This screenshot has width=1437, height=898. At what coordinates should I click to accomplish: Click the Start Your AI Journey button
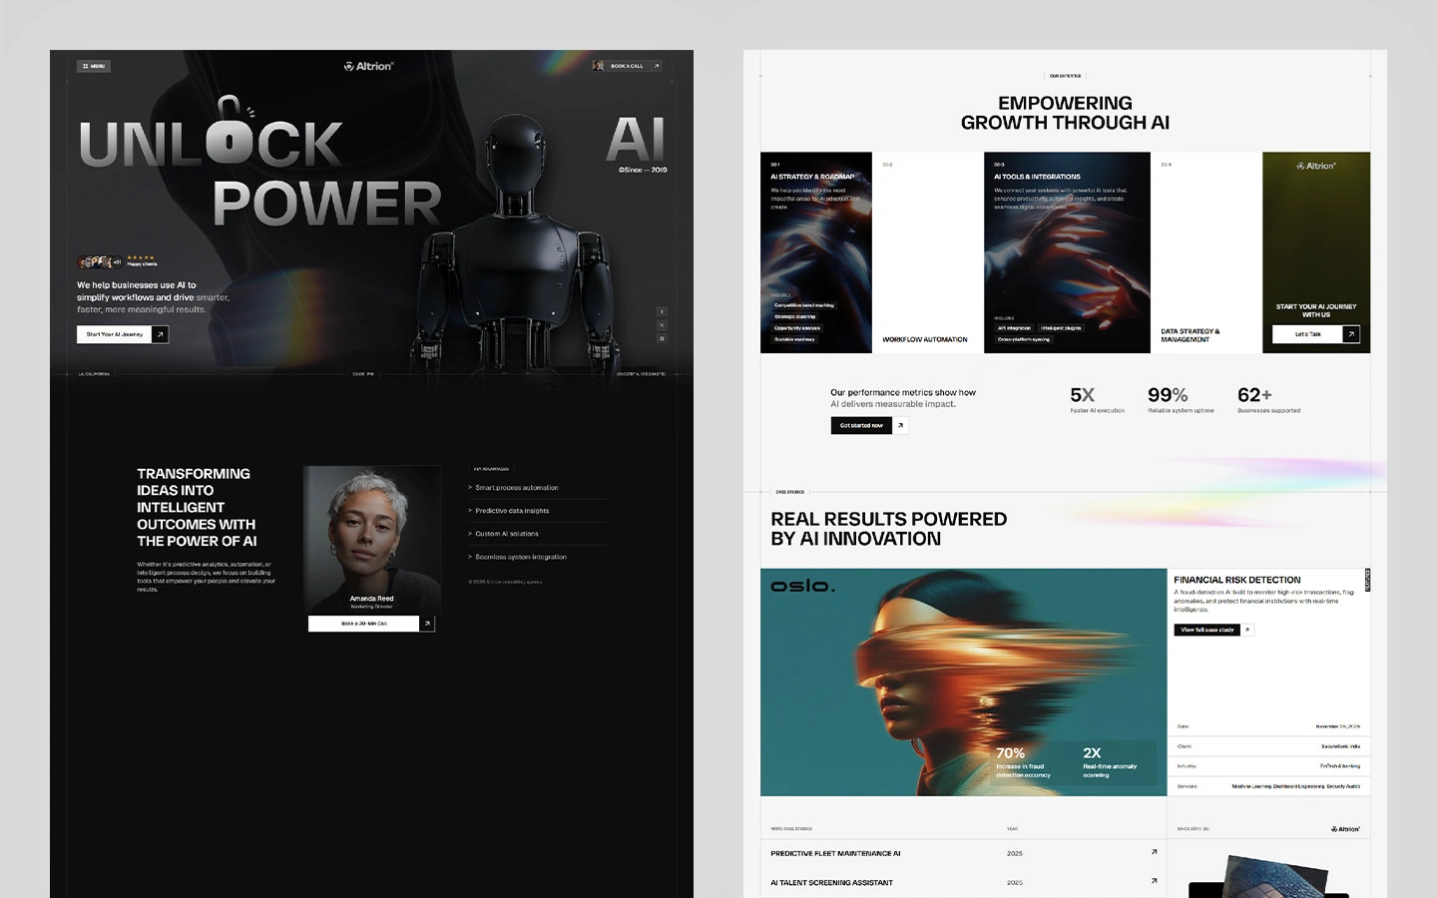115,334
